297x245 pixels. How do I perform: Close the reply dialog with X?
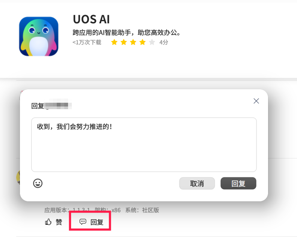256,101
